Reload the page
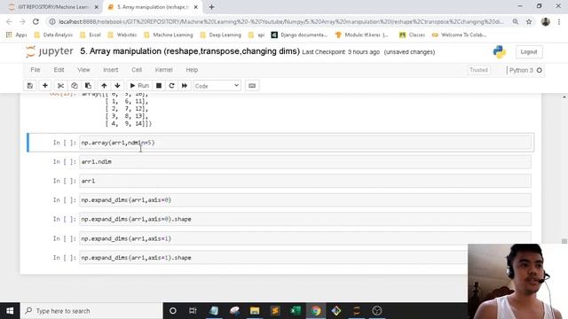This screenshot has width=568, height=319. tap(35, 21)
